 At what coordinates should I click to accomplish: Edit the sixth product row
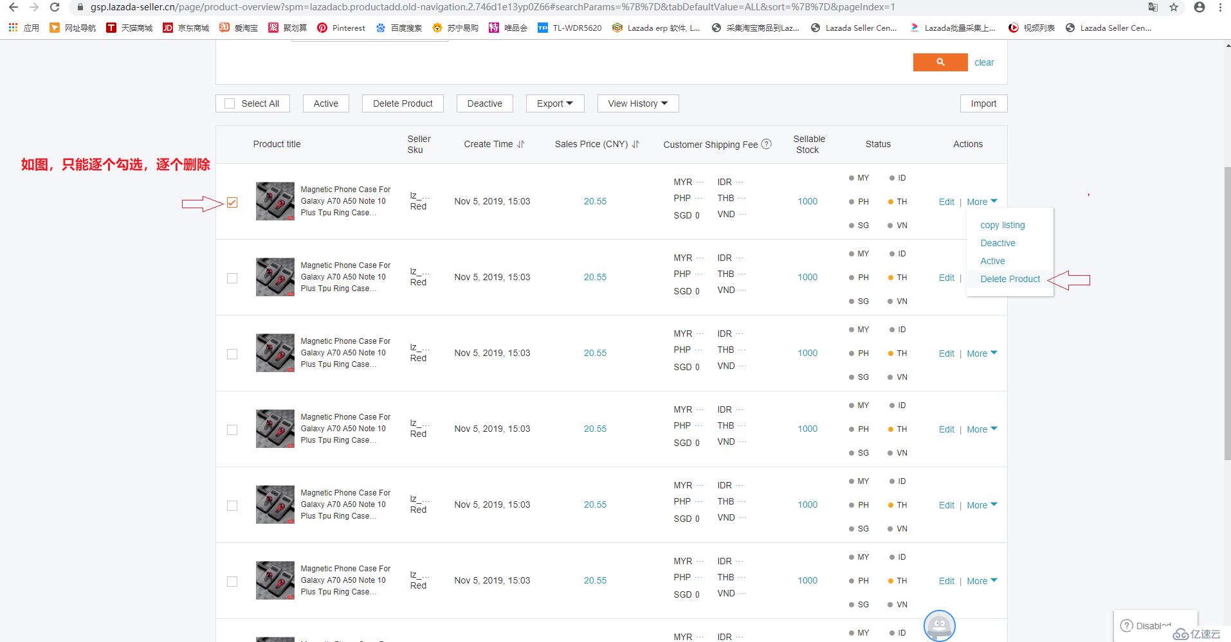click(947, 581)
